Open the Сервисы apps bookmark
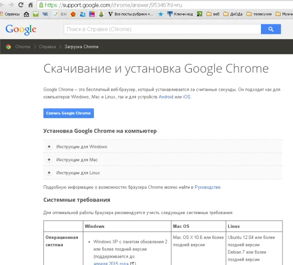293x265 pixels. (10, 14)
